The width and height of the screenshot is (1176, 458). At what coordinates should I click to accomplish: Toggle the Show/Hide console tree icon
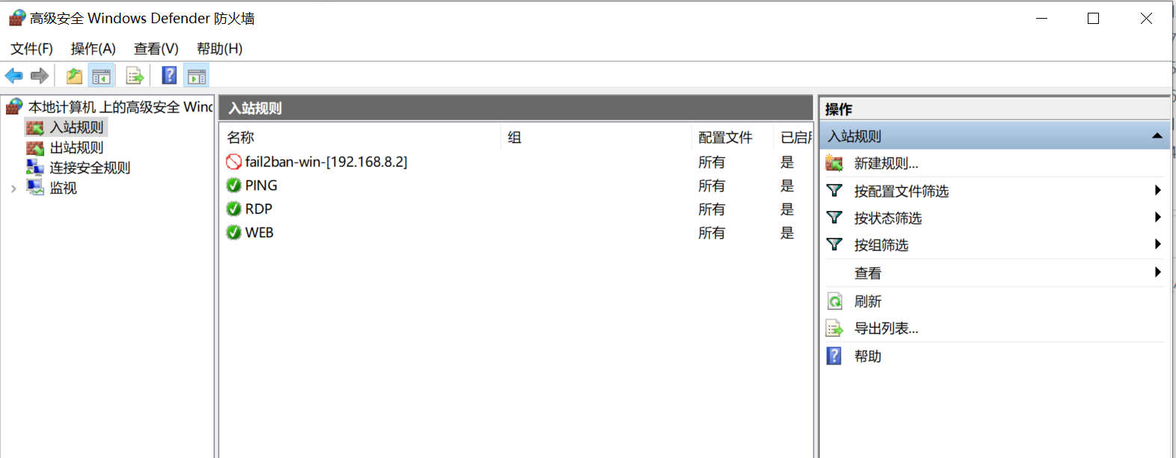101,76
